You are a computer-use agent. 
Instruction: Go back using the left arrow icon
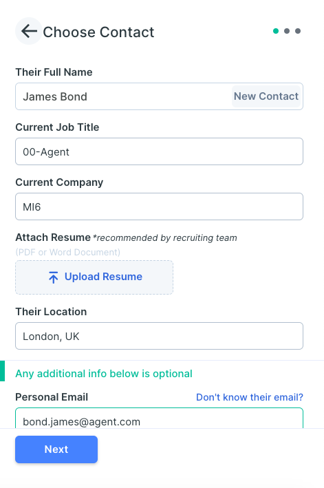coord(29,31)
